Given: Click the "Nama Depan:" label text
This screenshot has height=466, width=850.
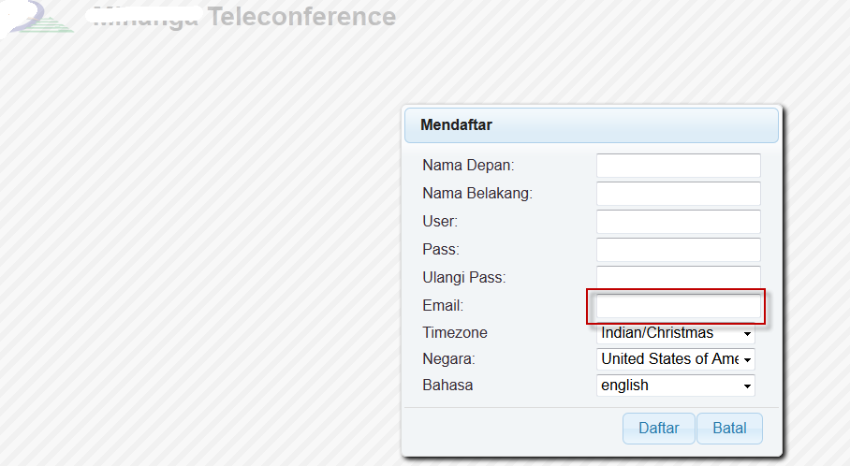Looking at the screenshot, I should [x=469, y=166].
